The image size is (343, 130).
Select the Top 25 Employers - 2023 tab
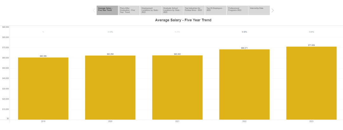coord(216,10)
